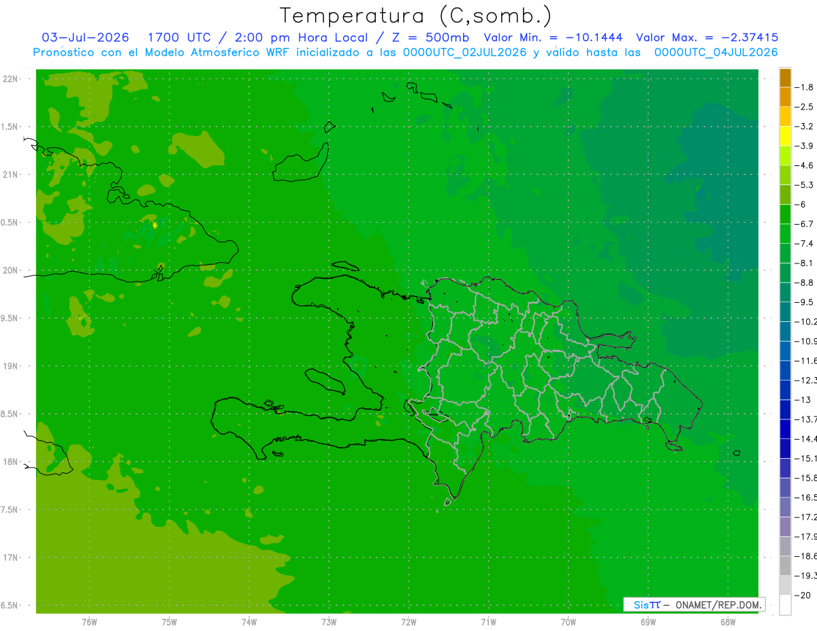Image resolution: width=817 pixels, height=631 pixels.
Task: Pick the teal swatch between -9.5 and -10.2
Action: (x=785, y=312)
